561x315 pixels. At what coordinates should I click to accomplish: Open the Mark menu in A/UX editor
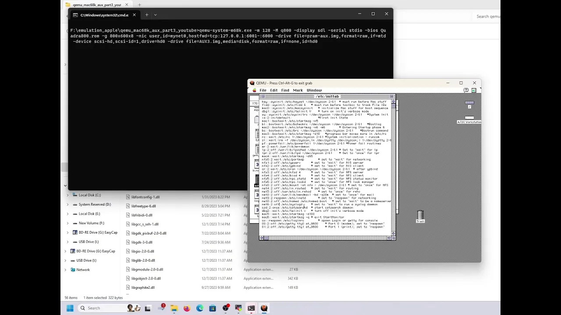click(298, 90)
